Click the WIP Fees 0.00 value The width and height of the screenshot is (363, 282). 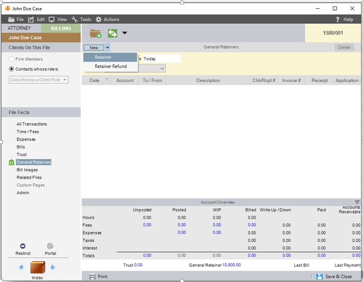pos(217,225)
